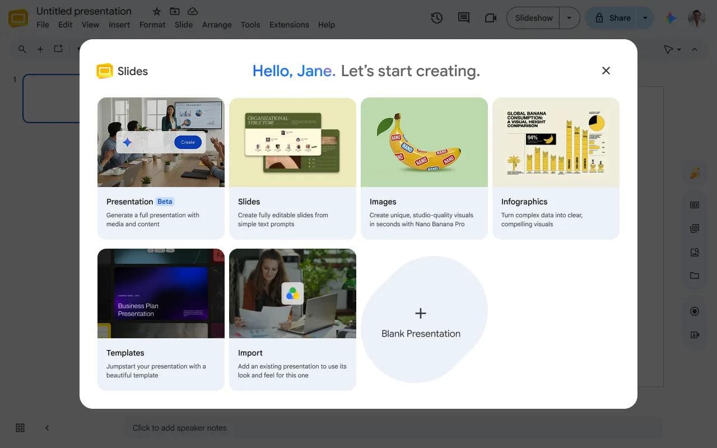The width and height of the screenshot is (717, 448).
Task: Open the templates side panel icon
Action: pyautogui.click(x=695, y=228)
